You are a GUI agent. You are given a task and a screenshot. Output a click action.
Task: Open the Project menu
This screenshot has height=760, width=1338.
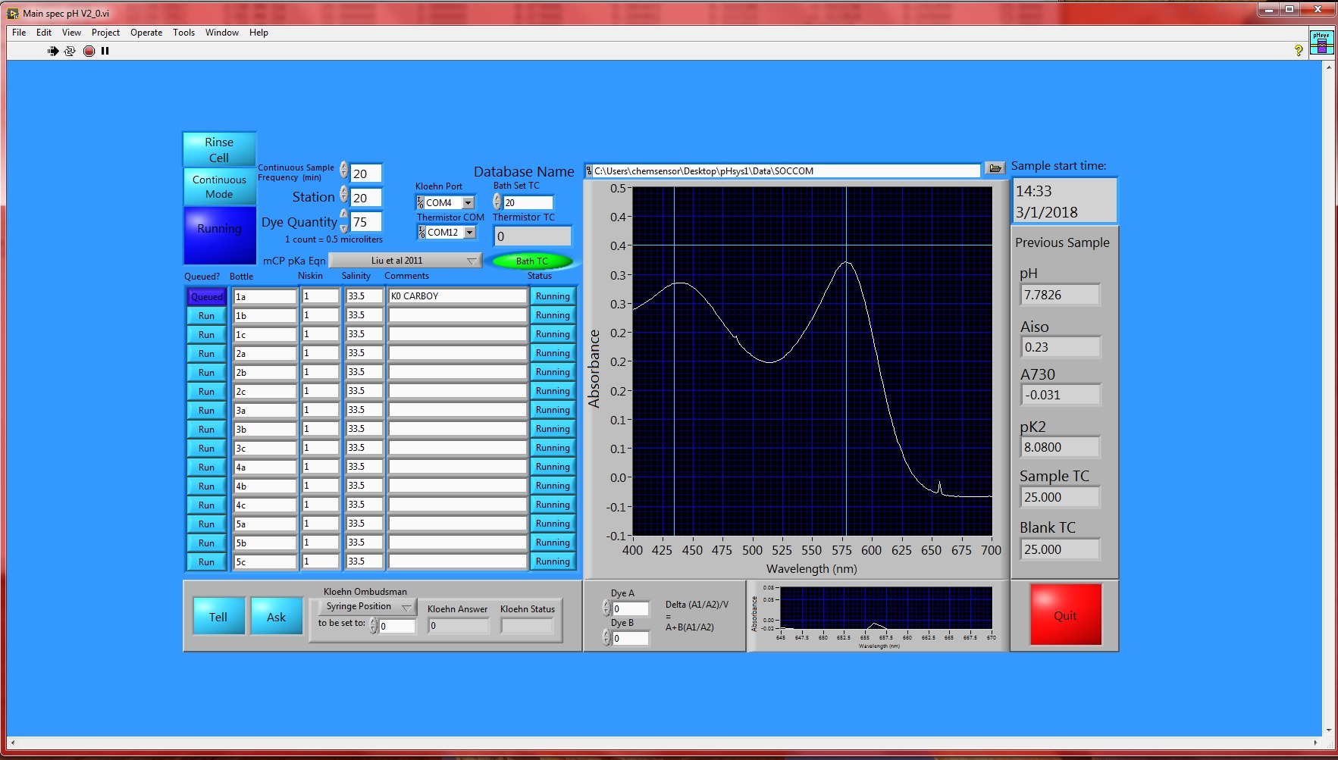(x=105, y=33)
